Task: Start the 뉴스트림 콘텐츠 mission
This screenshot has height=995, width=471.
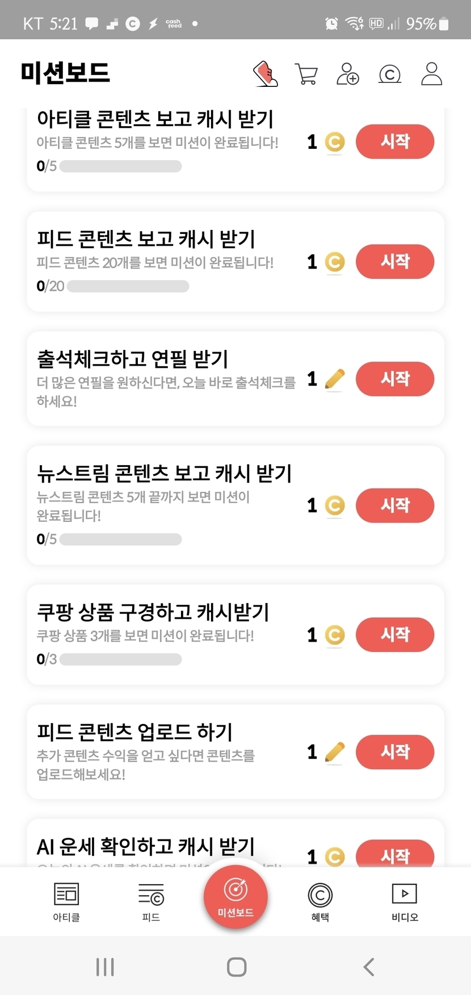Action: click(395, 505)
